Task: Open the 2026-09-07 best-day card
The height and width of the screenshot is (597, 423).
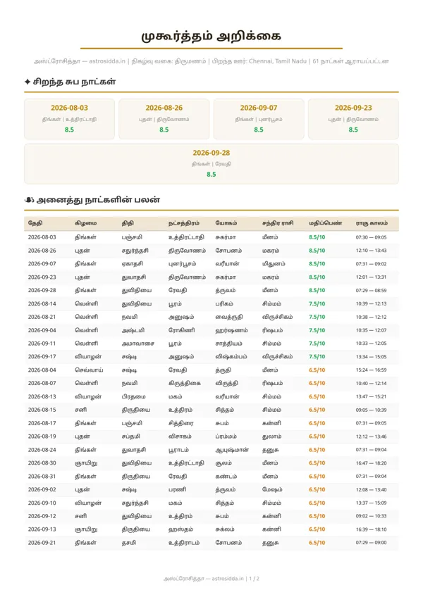Action: click(x=259, y=119)
